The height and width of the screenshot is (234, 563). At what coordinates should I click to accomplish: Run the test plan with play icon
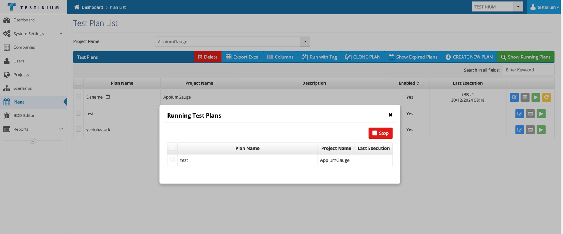coord(541,114)
